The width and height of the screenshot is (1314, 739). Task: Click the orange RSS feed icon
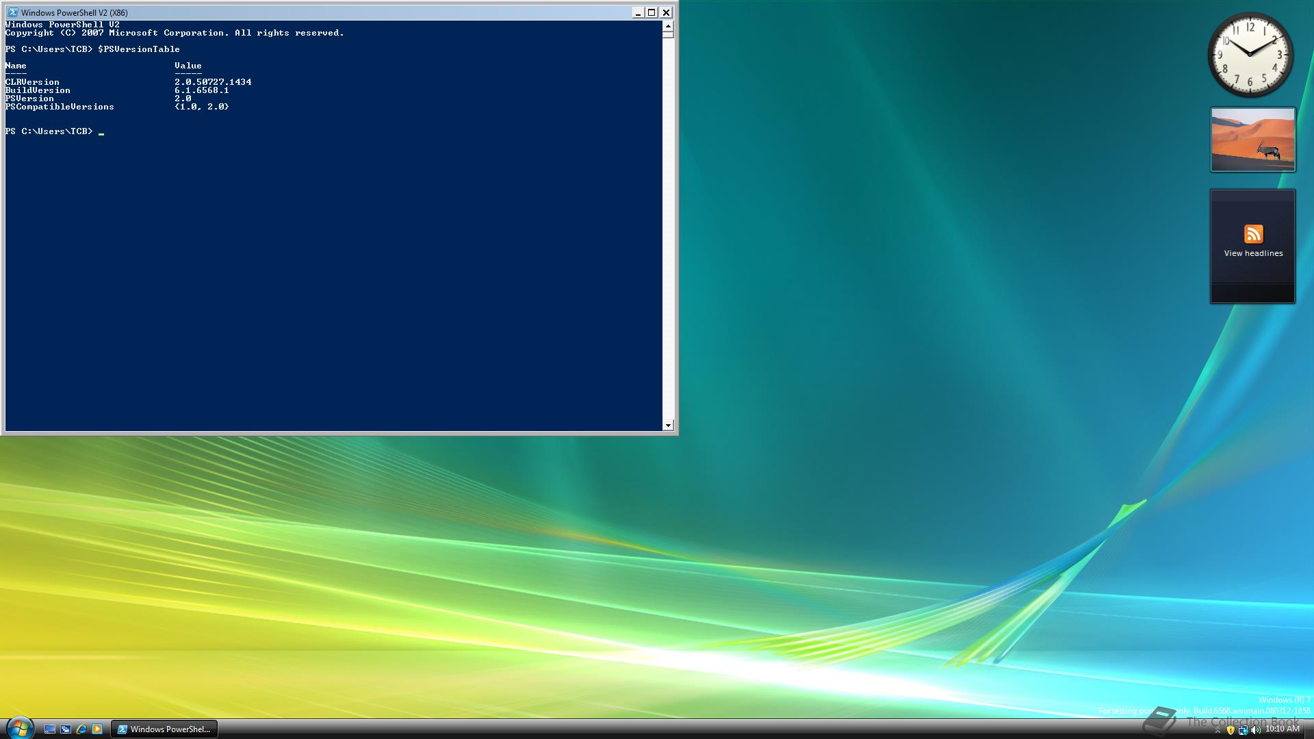(x=1253, y=234)
